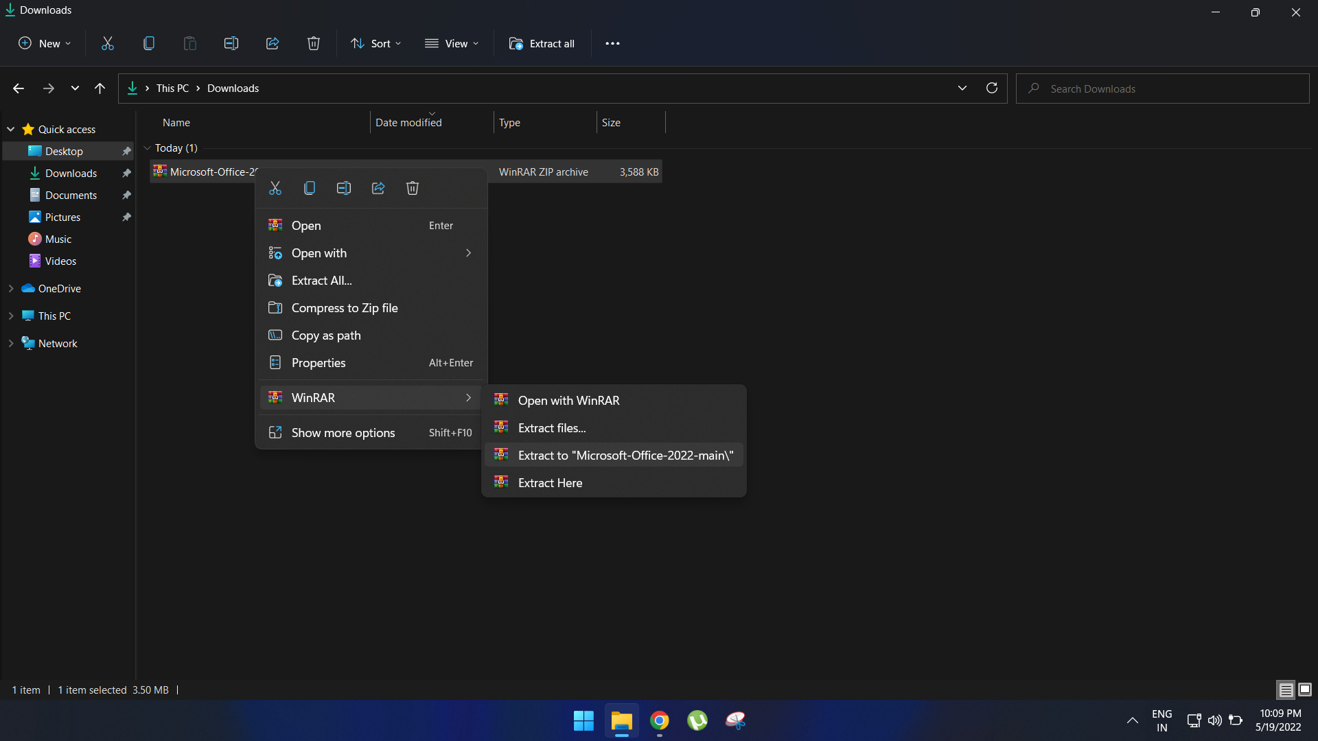Click the context menu Rename icon
The width and height of the screenshot is (1318, 741).
(344, 188)
